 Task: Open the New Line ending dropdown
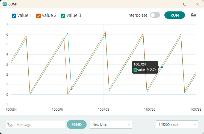111,124
